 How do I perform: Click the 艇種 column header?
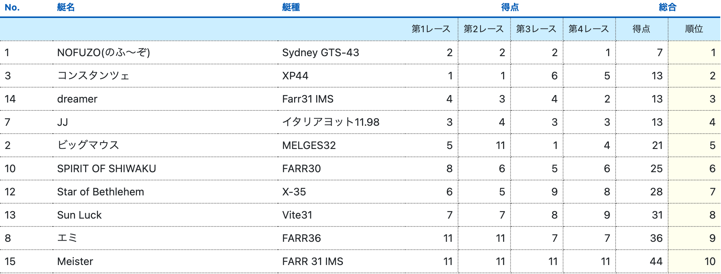(291, 7)
